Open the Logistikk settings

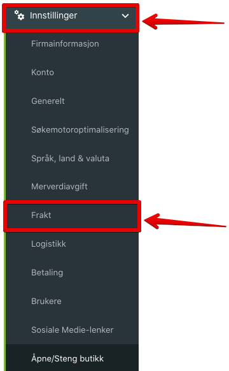click(x=48, y=244)
